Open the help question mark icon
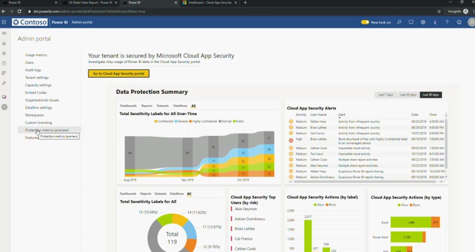Viewport: 475px width, 252px height. (447, 22)
